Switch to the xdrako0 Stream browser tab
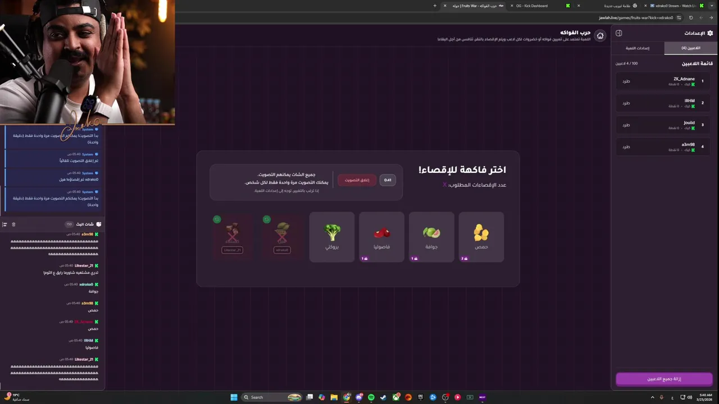The height and width of the screenshot is (404, 719). coord(673,6)
